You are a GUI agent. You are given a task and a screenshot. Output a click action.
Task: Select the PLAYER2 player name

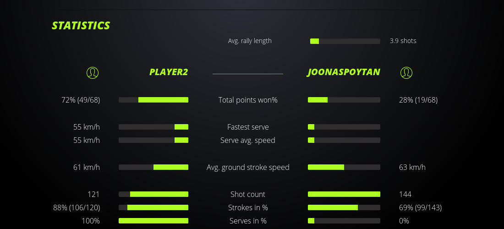(x=168, y=72)
